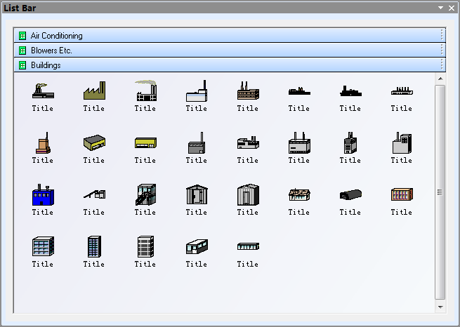460x327 pixels.
Task: Select the dark tunnel-shaped hangar icon
Action: click(350, 194)
